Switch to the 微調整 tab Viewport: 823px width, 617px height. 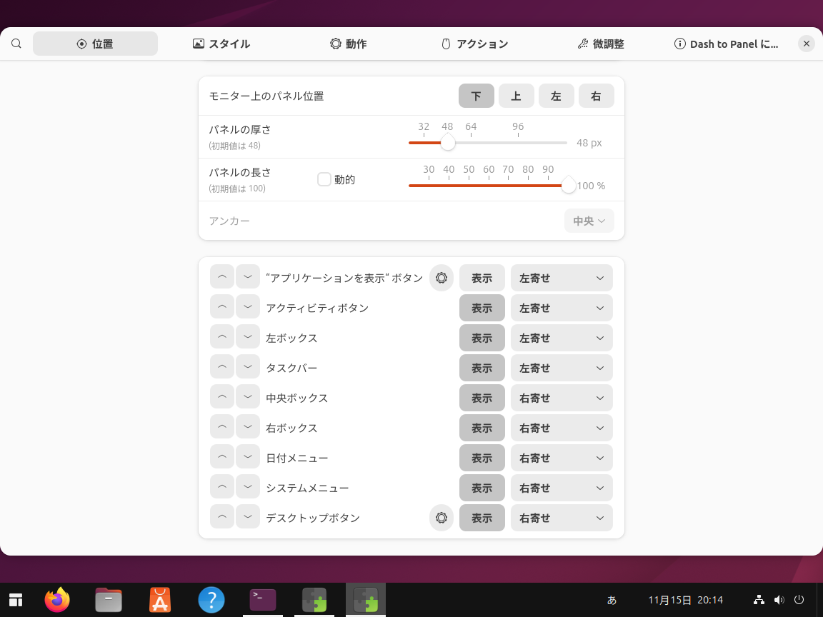[601, 44]
